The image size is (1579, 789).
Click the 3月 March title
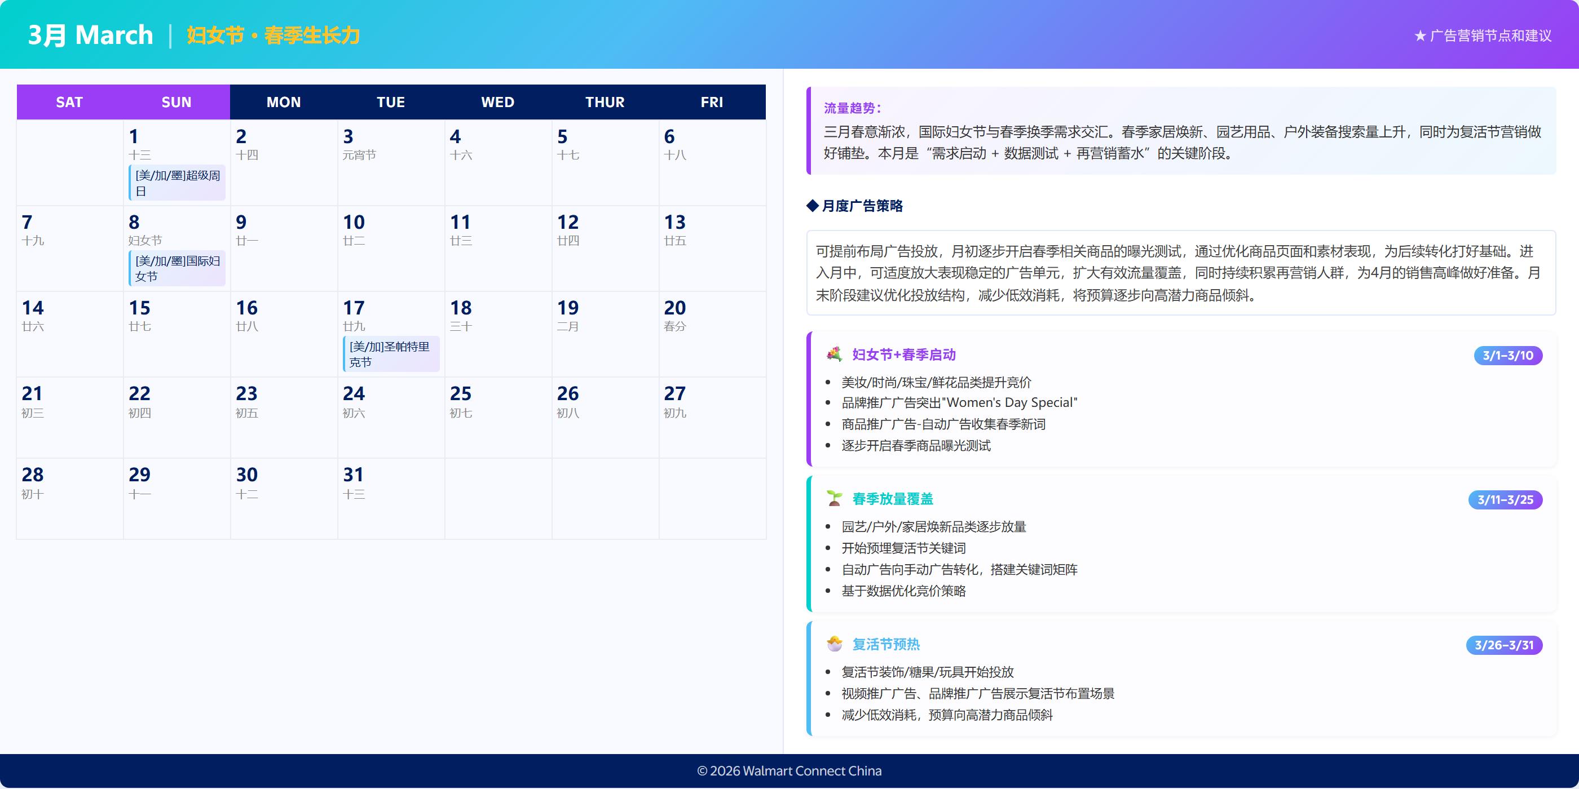tap(90, 34)
